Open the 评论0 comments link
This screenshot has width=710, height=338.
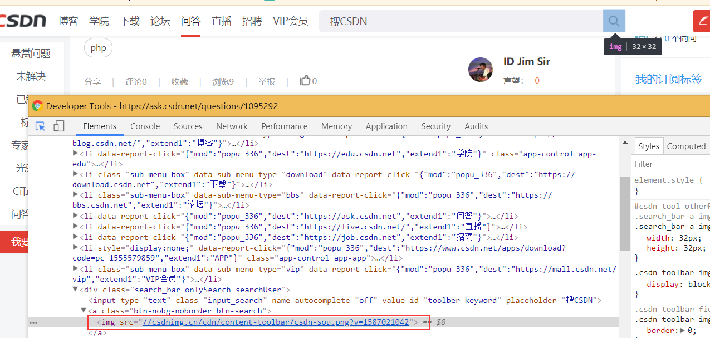(x=136, y=81)
